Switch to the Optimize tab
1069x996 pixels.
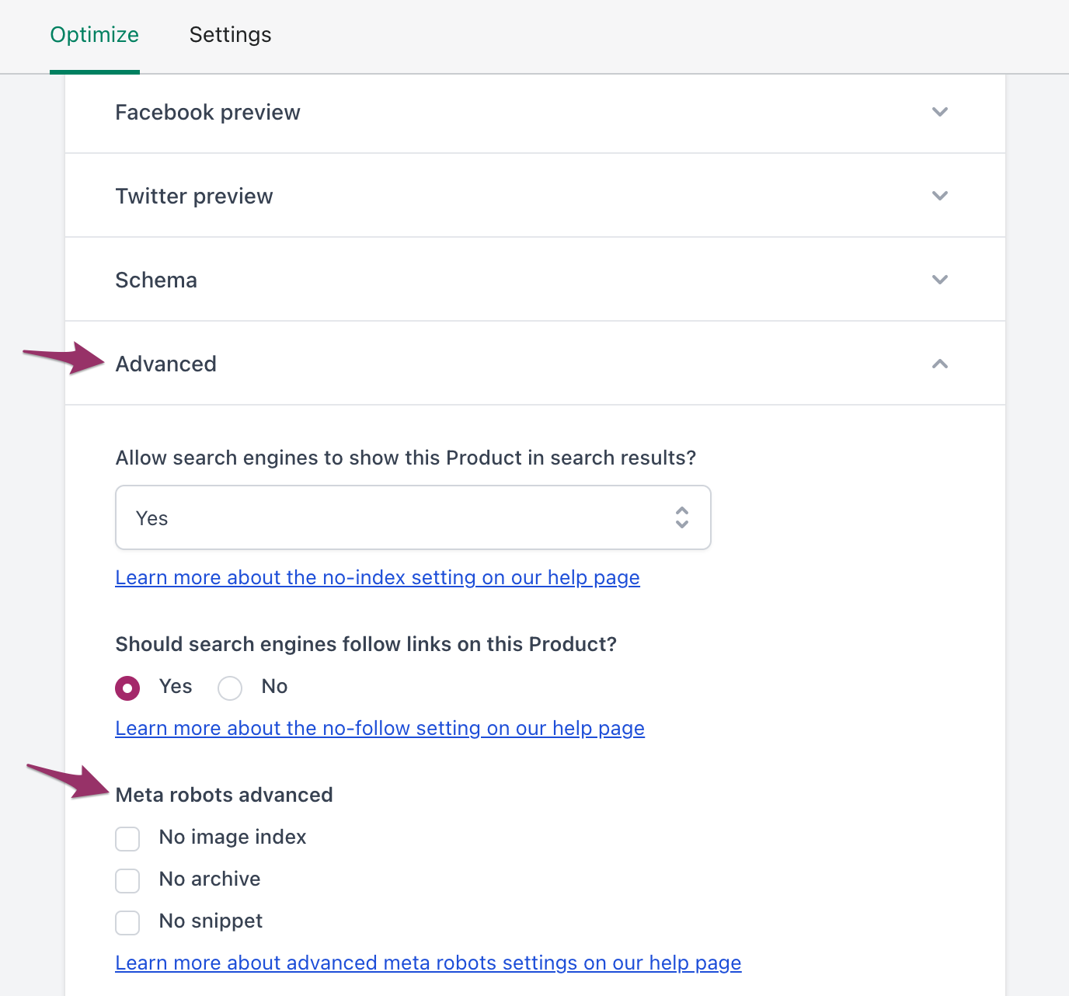coord(94,35)
